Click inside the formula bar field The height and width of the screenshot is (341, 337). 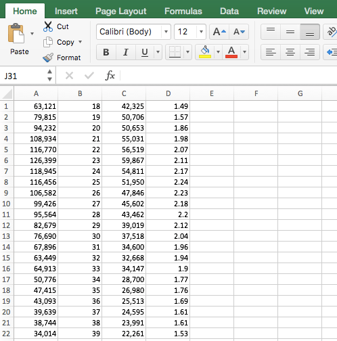tap(229, 76)
